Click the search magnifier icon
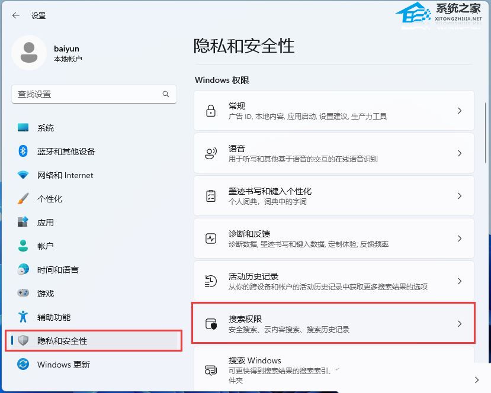The height and width of the screenshot is (393, 491). [x=166, y=94]
